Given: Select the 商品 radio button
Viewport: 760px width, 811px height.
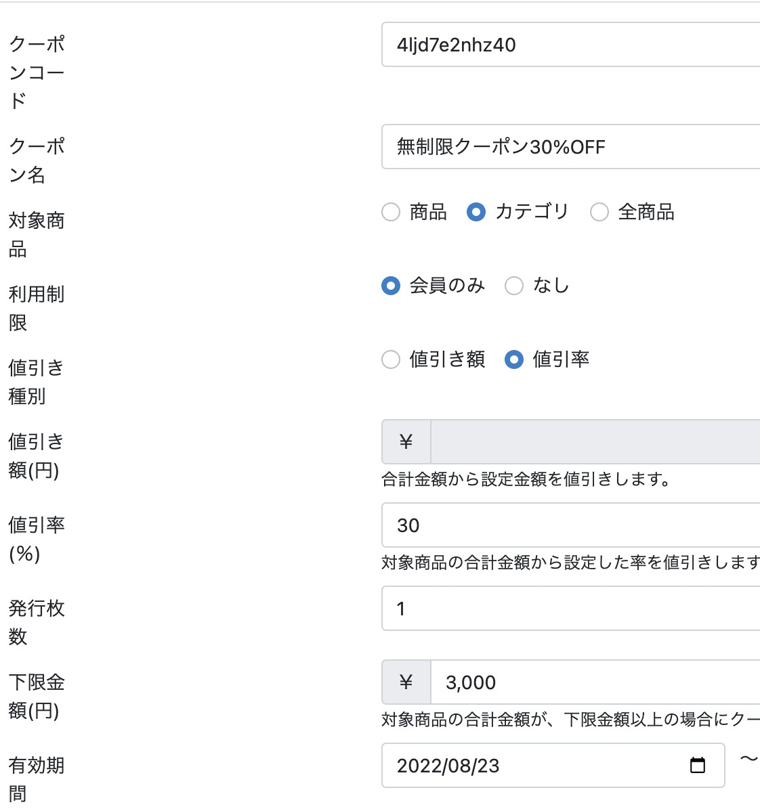Looking at the screenshot, I should (x=391, y=212).
